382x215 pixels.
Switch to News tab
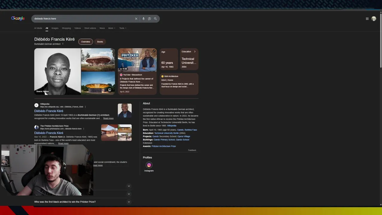102,28
